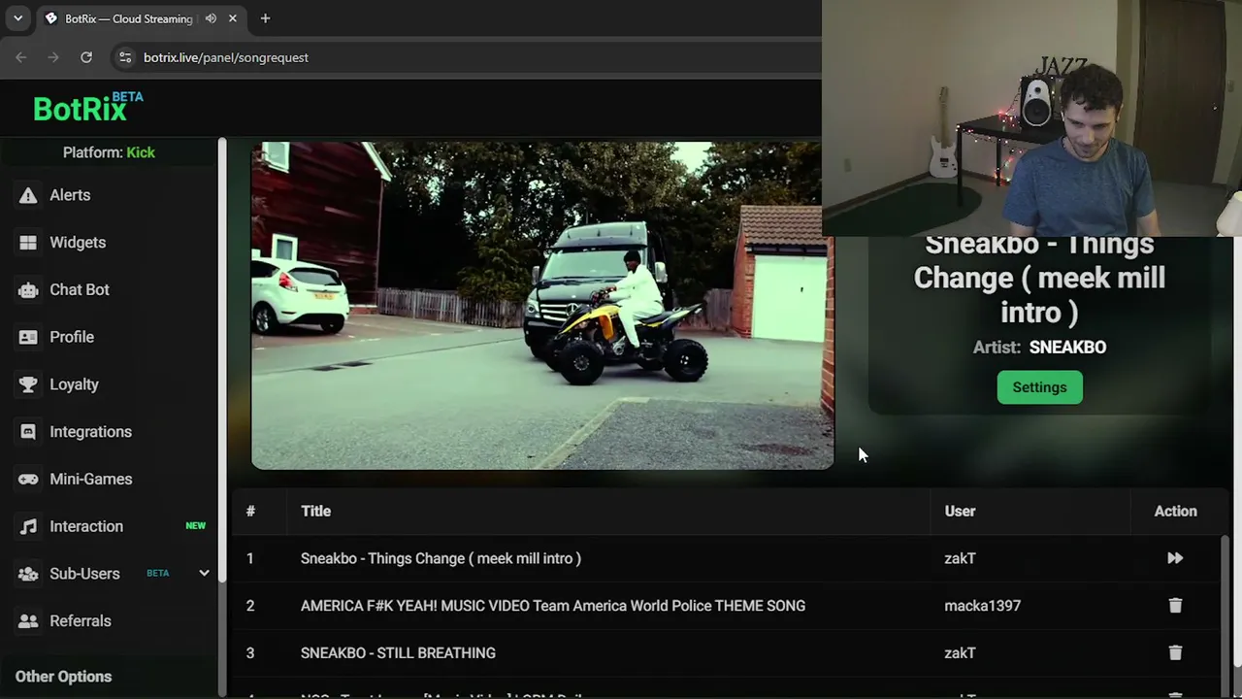Open the Integrations icon in sidebar
1242x699 pixels.
[x=28, y=432]
